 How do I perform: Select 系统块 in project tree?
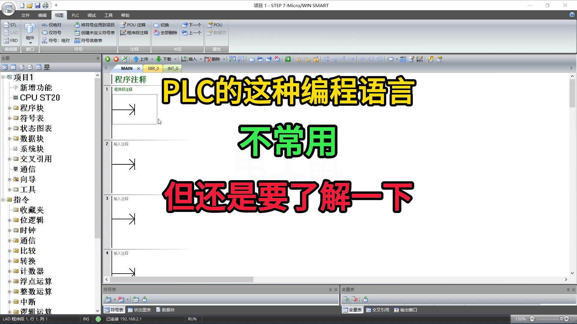tap(29, 149)
